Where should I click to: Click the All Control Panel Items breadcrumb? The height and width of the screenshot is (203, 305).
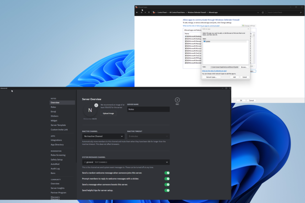pos(177,12)
